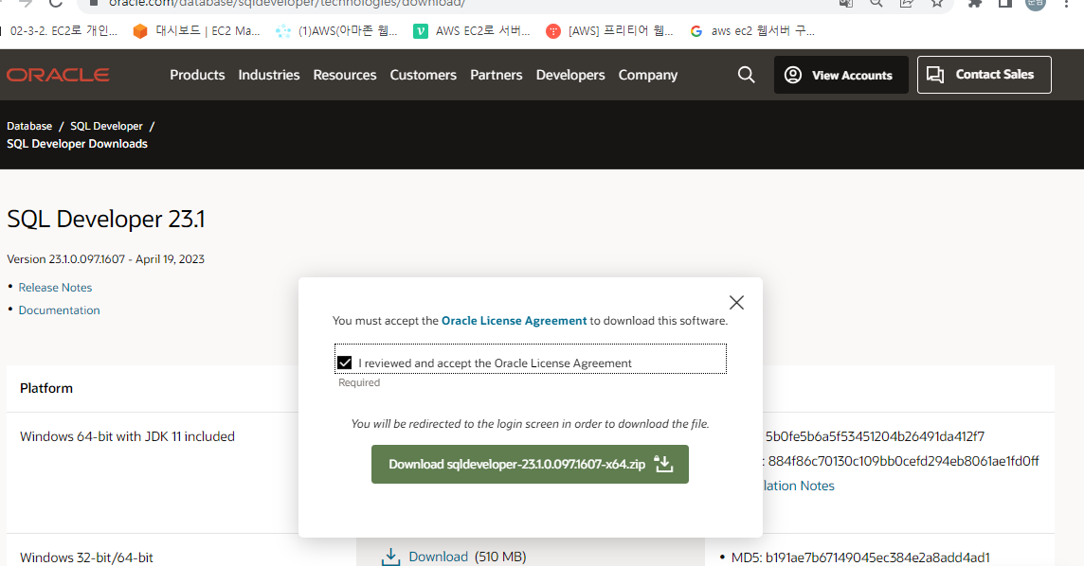Click the download arrow icon beside Download (510 MB)
Viewport: 1084px width, 566px height.
pos(390,557)
